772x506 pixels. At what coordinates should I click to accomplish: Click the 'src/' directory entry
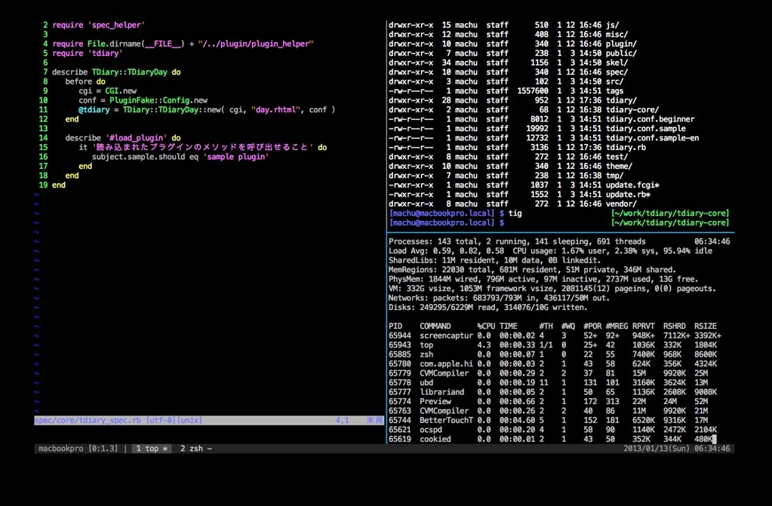614,81
